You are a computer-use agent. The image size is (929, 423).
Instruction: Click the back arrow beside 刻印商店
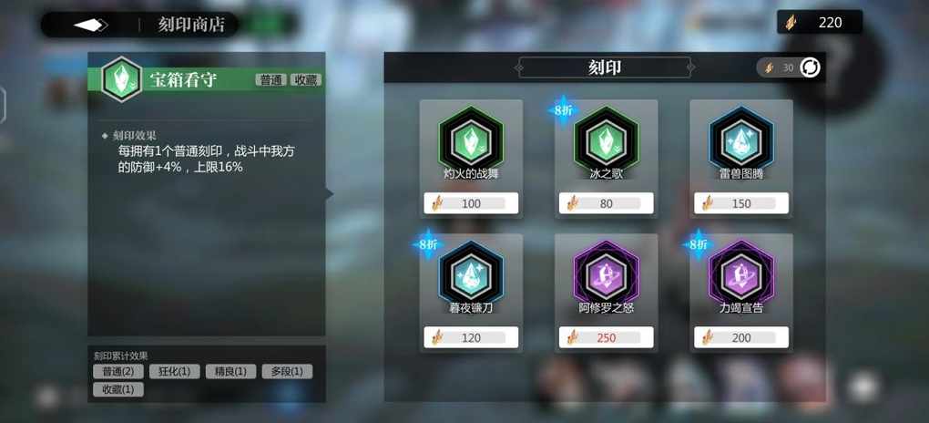click(x=91, y=25)
